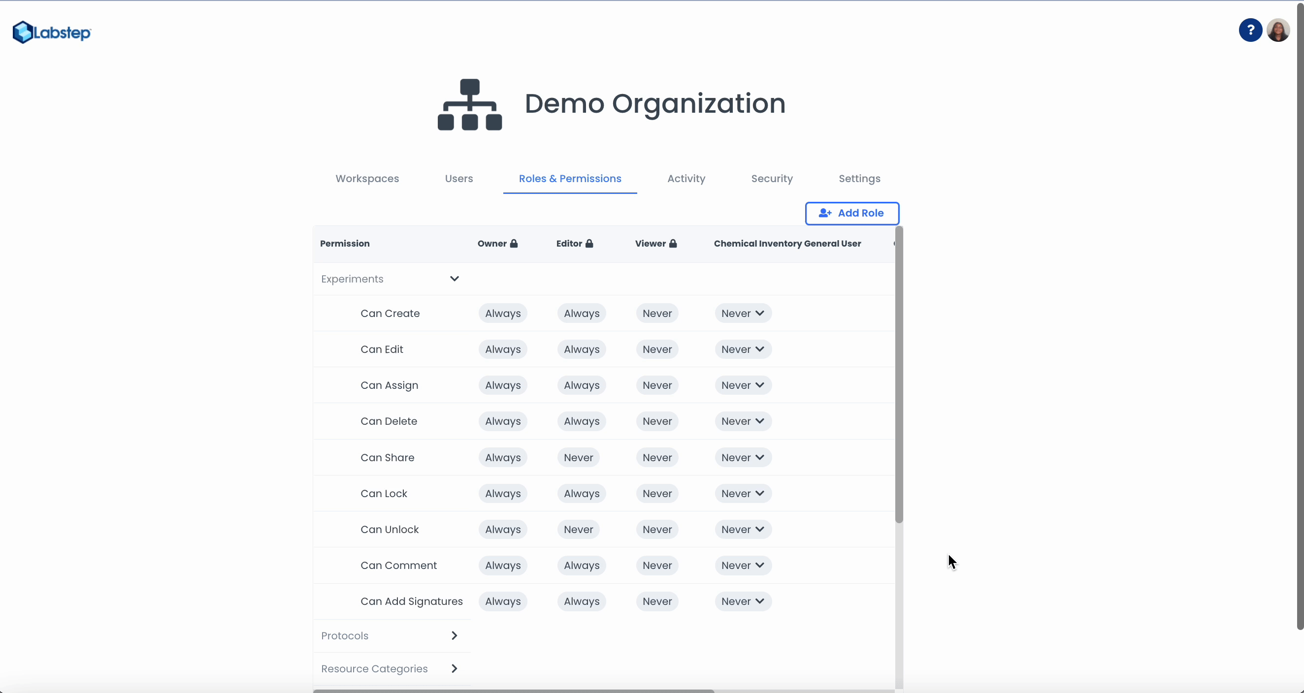The image size is (1304, 693).
Task: Switch to the Security tab
Action: tap(772, 179)
